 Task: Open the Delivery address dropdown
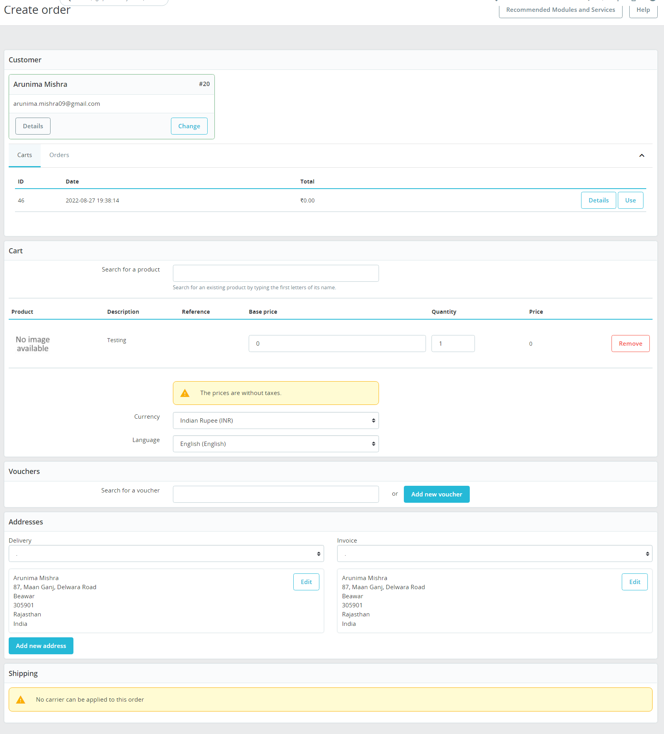(x=166, y=554)
